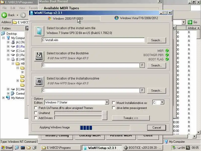Expand My Network Places node
Screen dimensions: 201x151
3,98
